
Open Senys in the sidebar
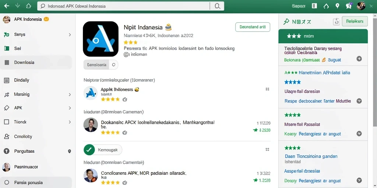point(20,35)
